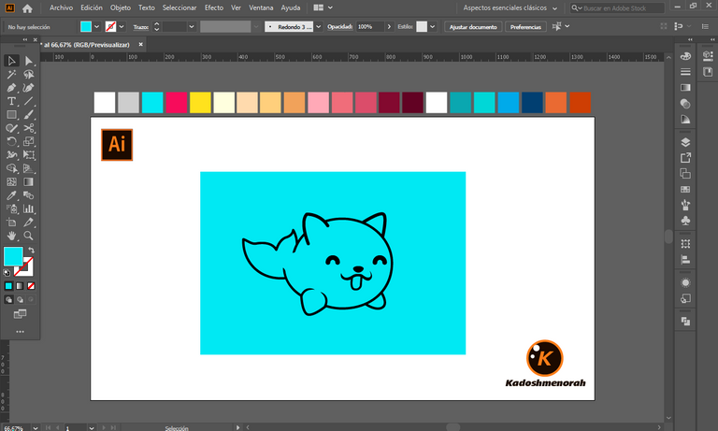This screenshot has height=431, width=718.
Task: Open the Ventana menu
Action: click(261, 7)
